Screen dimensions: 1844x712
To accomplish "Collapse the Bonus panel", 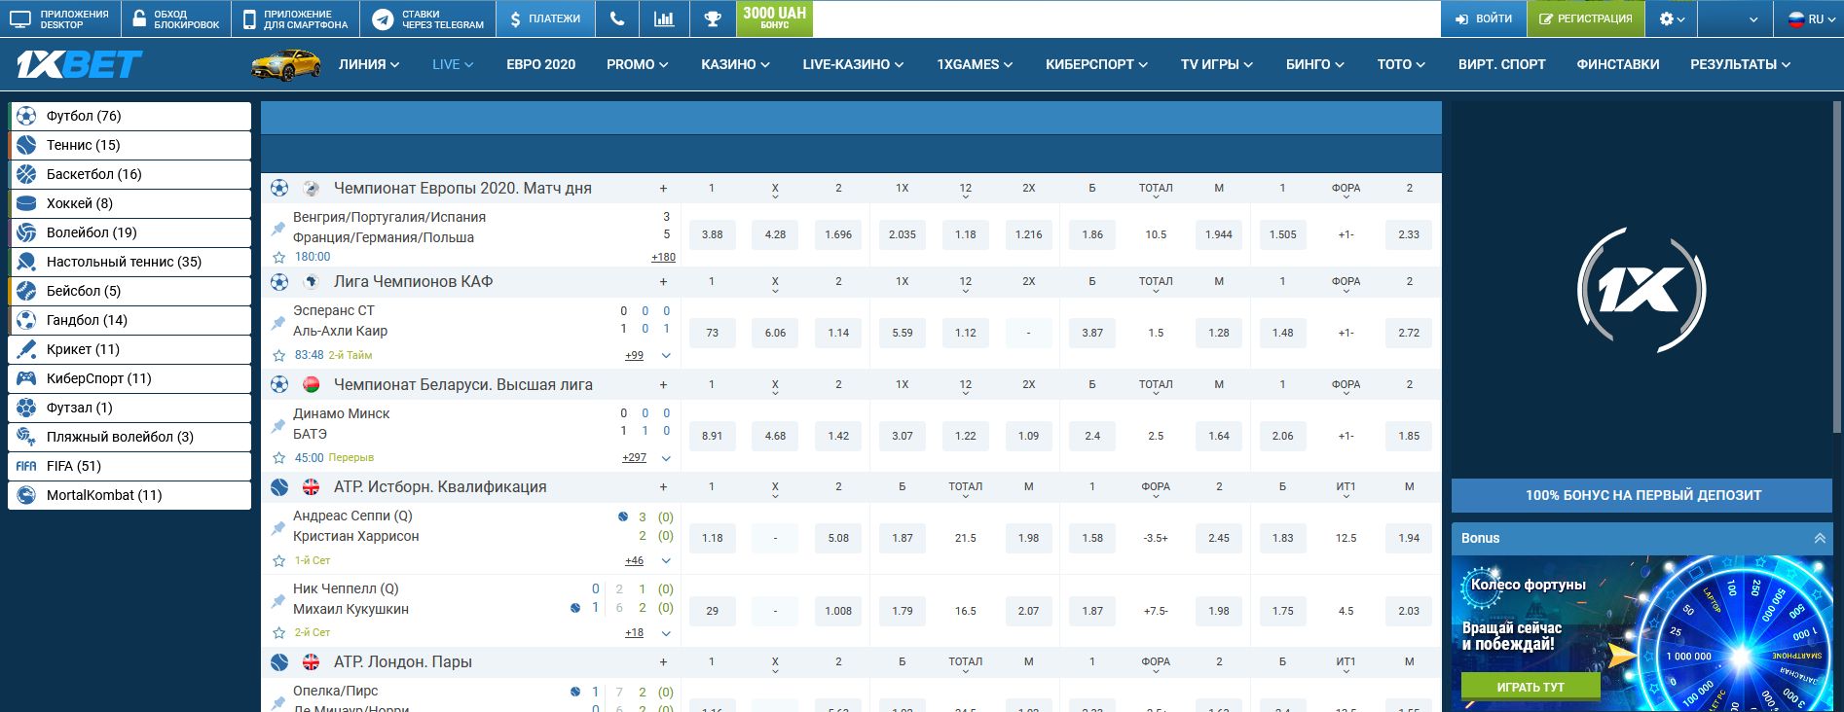I will click(1819, 538).
